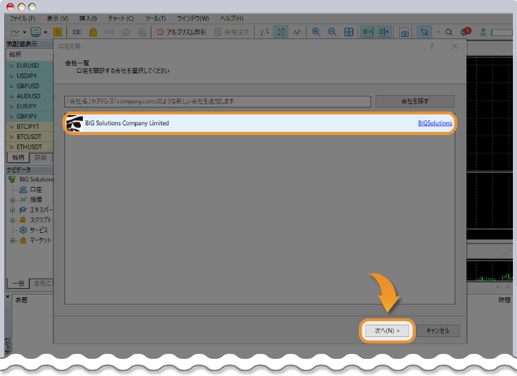This screenshot has height=376, width=517.
Task: Open the Help menu
Action: 231,18
